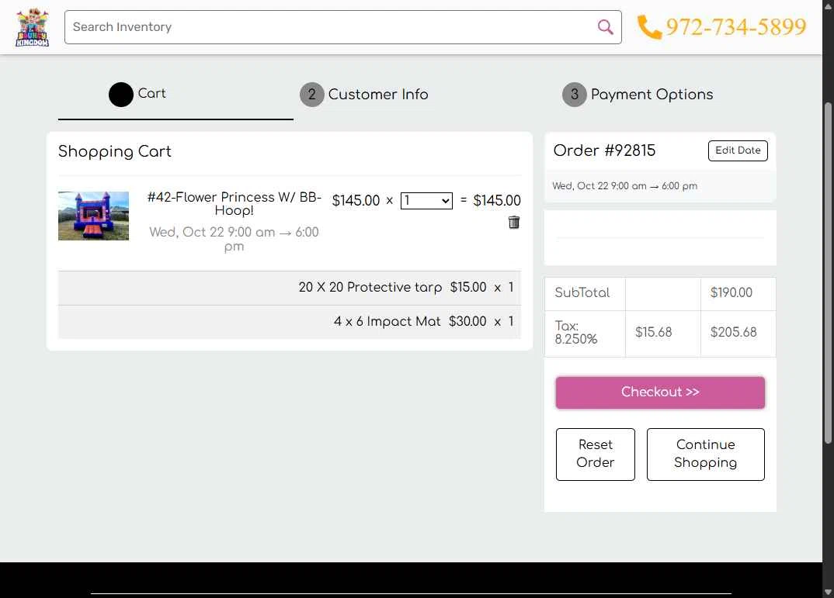The width and height of the screenshot is (834, 598).
Task: Click the Checkout button
Action: pos(660,392)
